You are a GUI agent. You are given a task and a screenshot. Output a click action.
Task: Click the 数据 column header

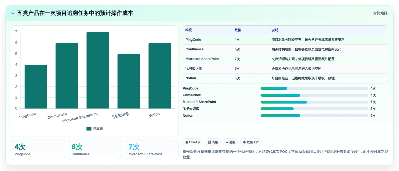(238, 30)
